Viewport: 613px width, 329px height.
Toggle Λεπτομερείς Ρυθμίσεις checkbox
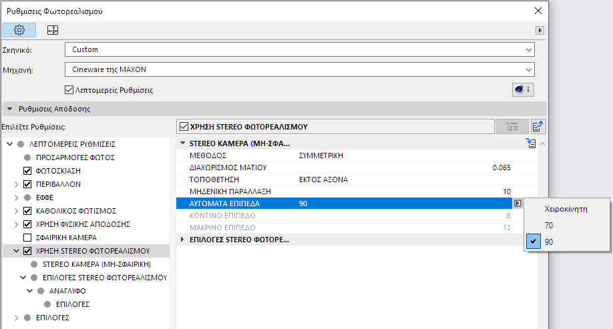(69, 90)
